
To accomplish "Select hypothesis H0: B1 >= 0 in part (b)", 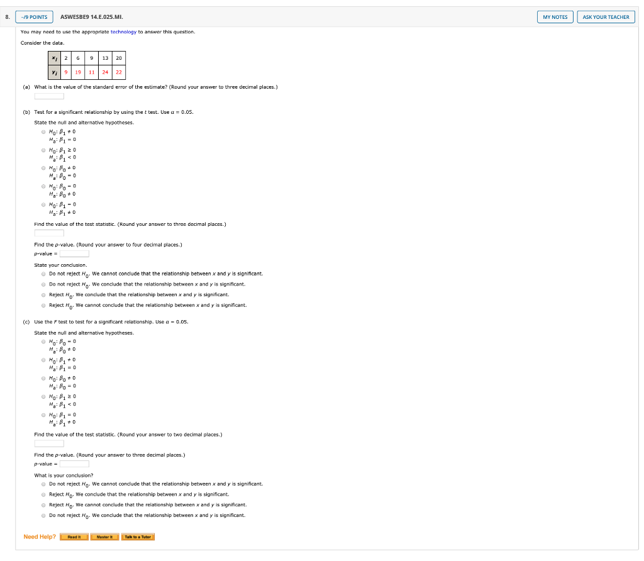I will [43, 150].
